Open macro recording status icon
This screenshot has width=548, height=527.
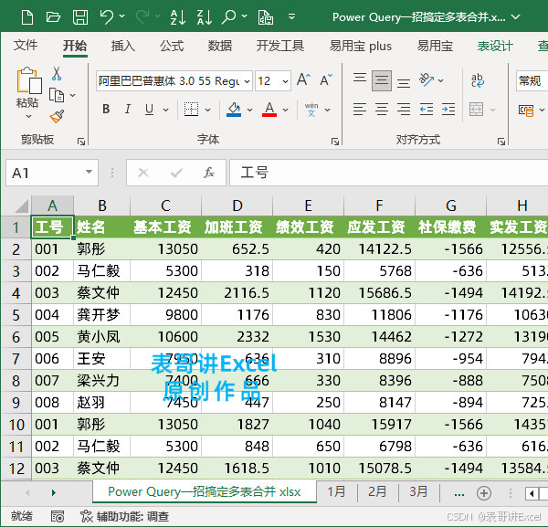click(x=58, y=516)
